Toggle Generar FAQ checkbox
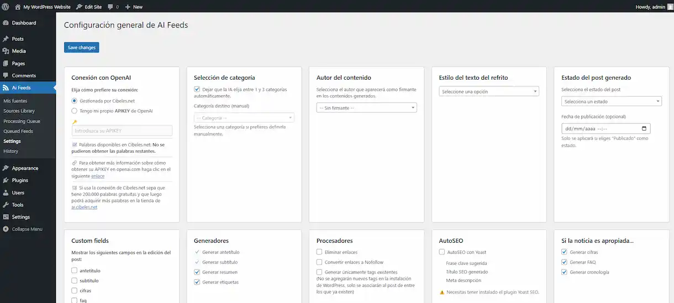The height and width of the screenshot is (303, 674). pyautogui.click(x=564, y=262)
